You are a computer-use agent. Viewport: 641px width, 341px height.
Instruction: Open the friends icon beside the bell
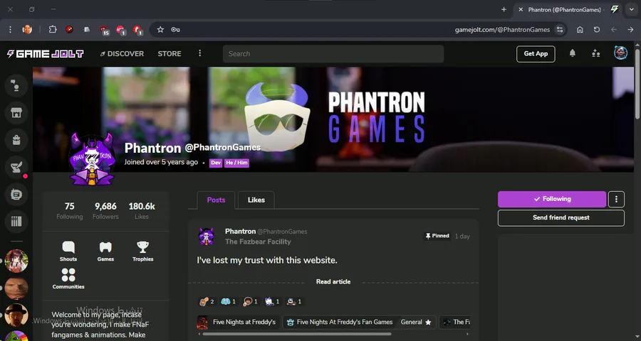(595, 53)
